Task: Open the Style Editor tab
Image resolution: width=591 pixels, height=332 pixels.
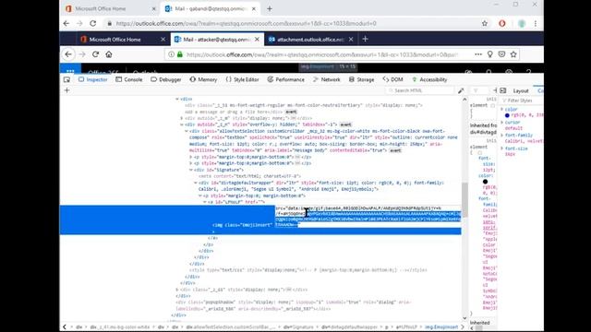Action: coord(242,79)
